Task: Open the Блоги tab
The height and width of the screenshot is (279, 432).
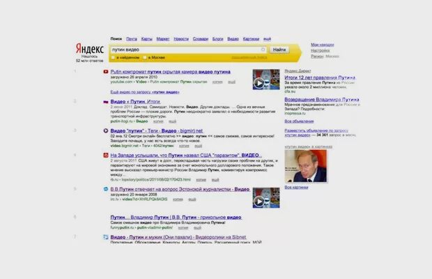Action: (217, 39)
